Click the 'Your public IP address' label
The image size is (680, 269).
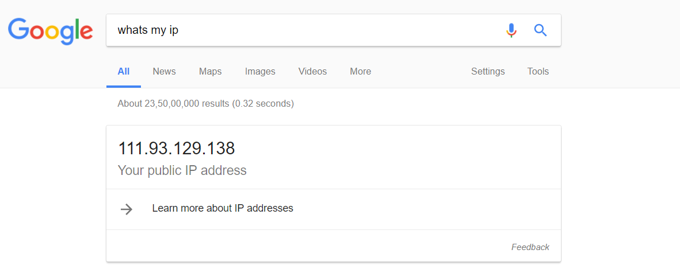tap(182, 170)
